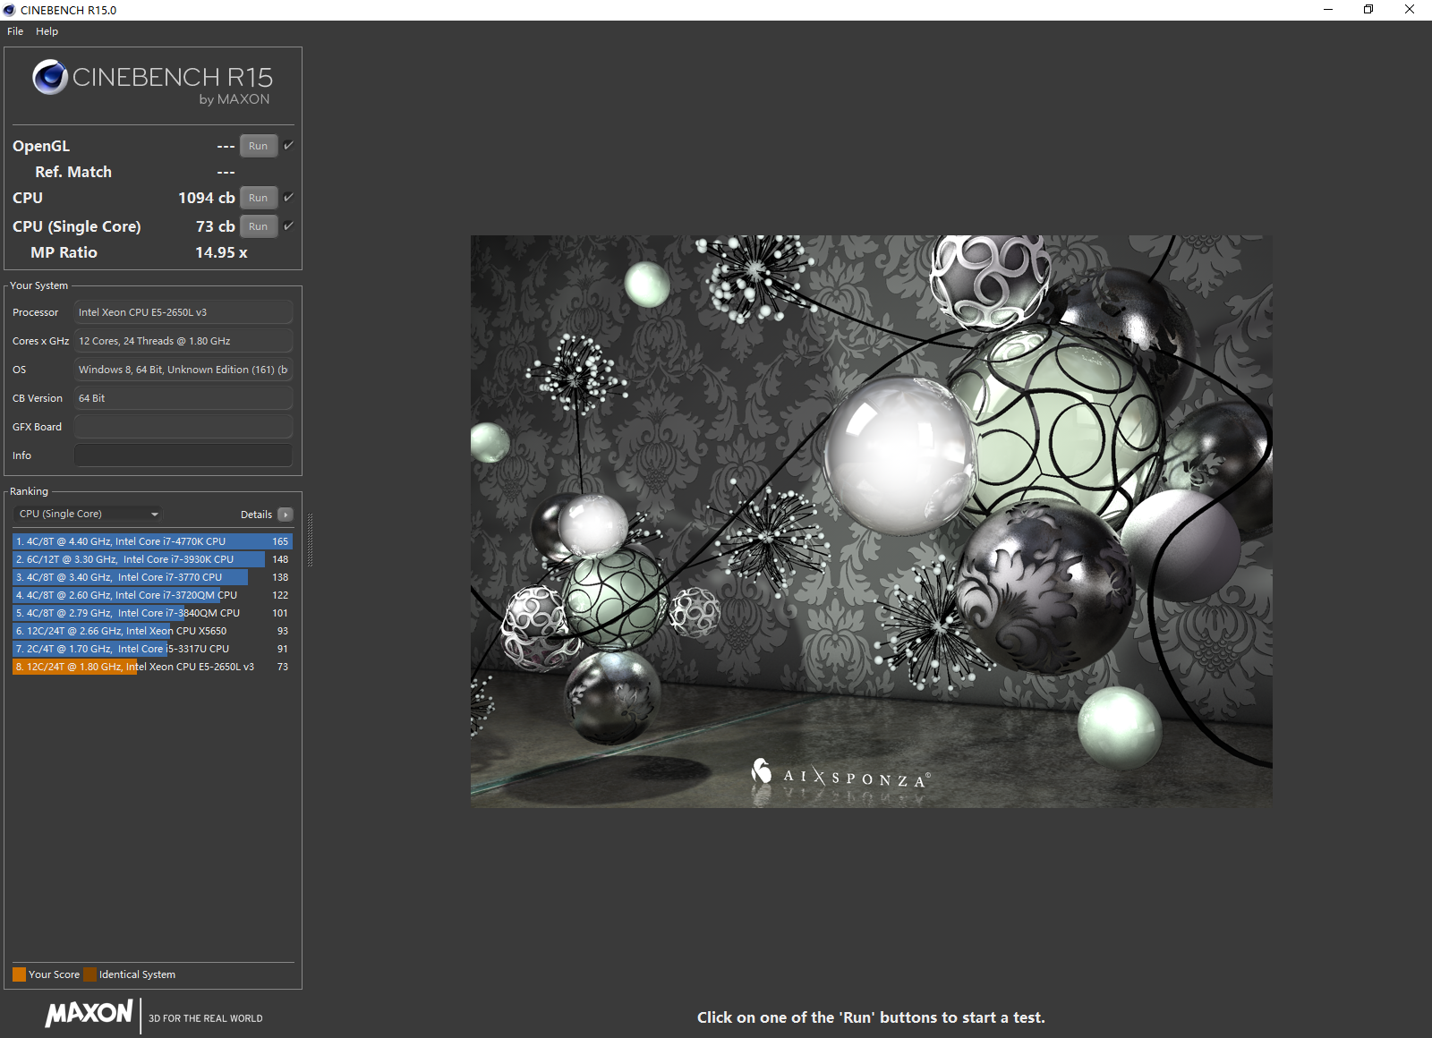Toggle the CPU test checkbox
Screen dimensions: 1432x1038
288,197
